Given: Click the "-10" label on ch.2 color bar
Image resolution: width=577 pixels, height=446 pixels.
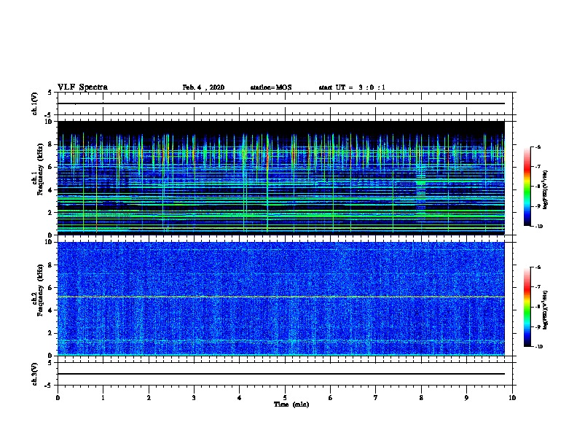Looking at the screenshot, I should click(538, 347).
